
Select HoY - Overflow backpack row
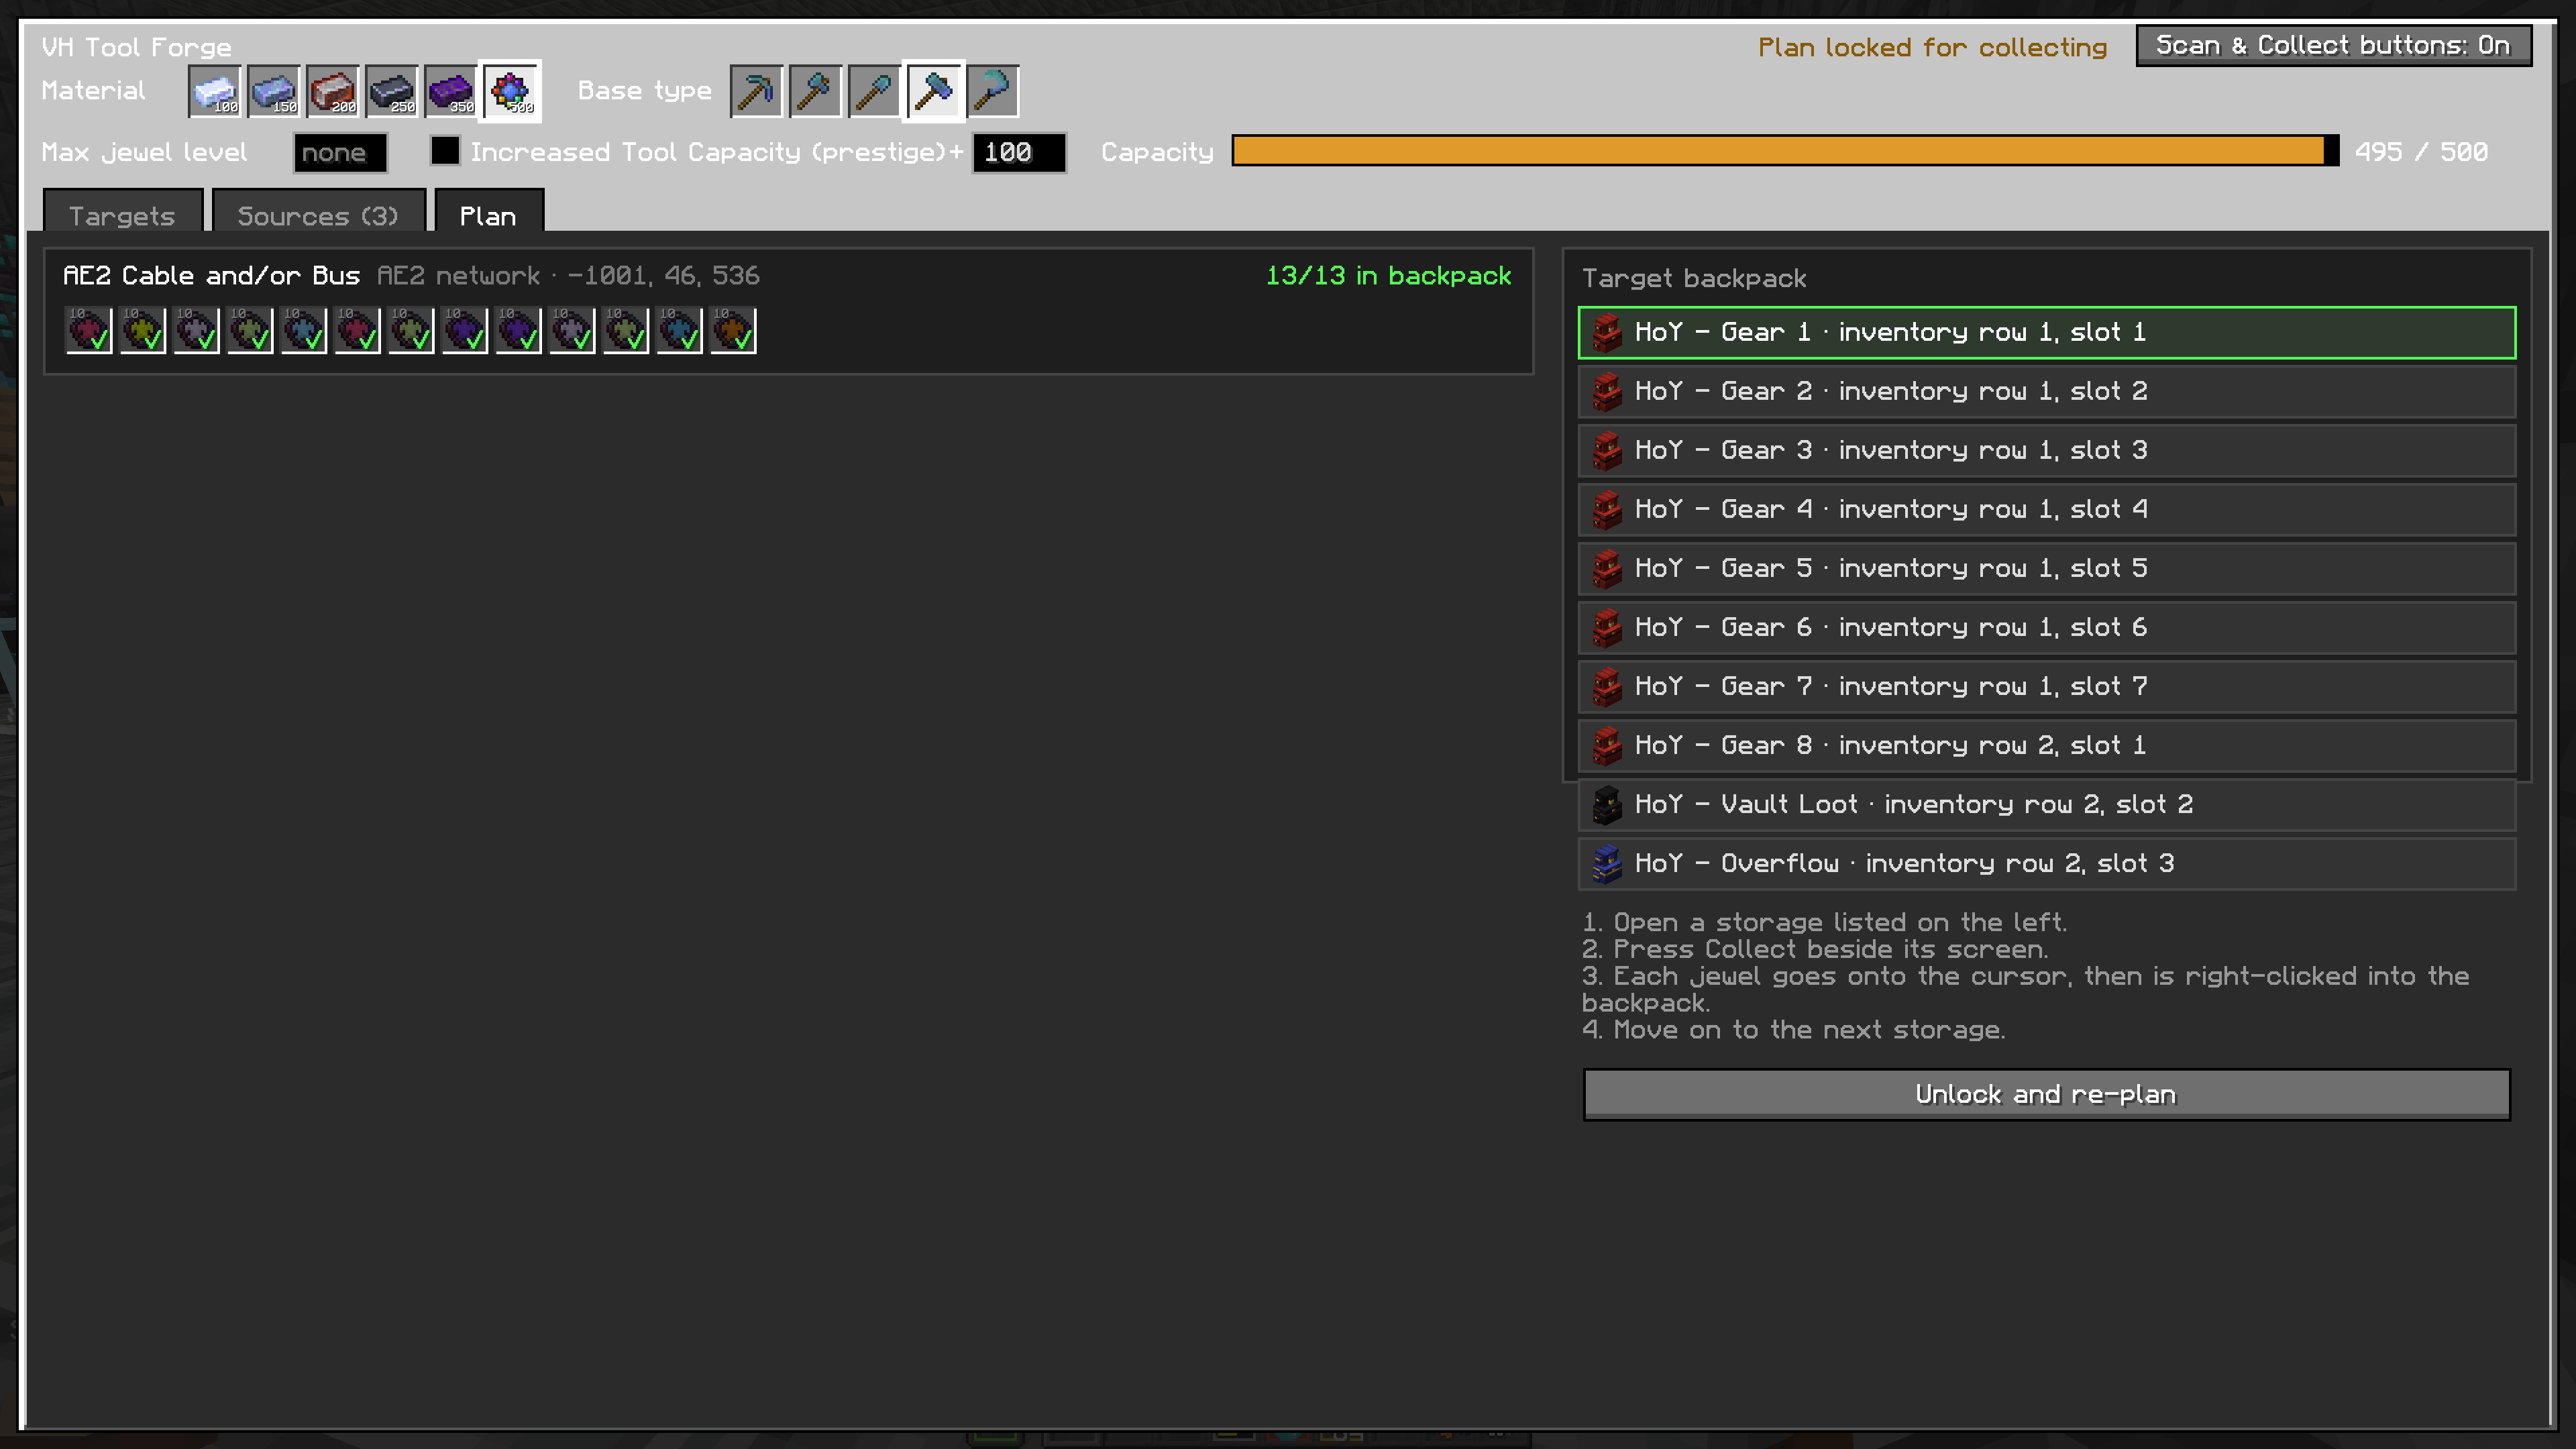[2046, 864]
